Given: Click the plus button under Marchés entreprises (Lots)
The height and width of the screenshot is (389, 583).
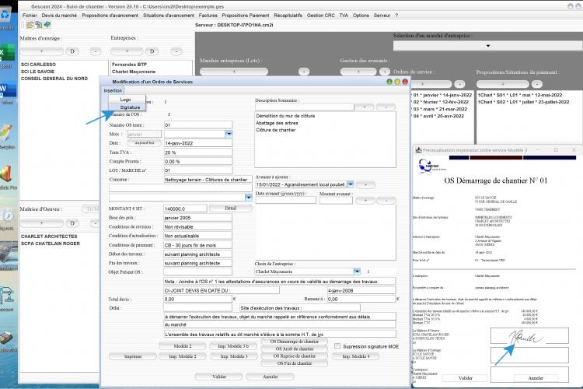Looking at the screenshot, I should (234, 72).
